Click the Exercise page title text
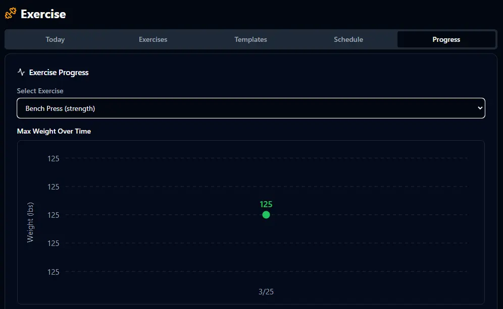Image resolution: width=503 pixels, height=309 pixels. click(43, 14)
